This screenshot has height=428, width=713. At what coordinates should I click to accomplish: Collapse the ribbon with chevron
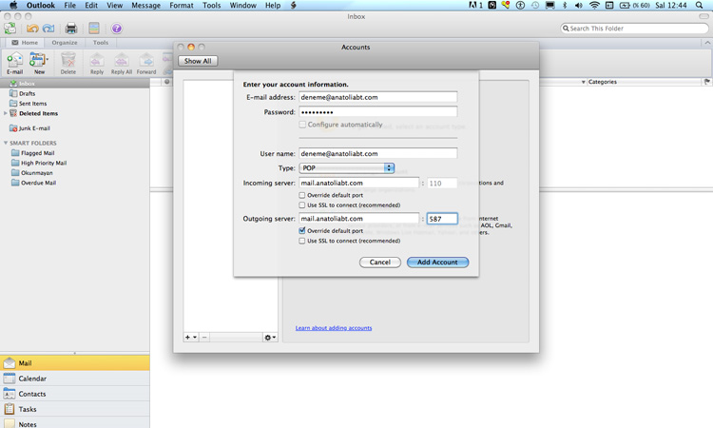707,42
